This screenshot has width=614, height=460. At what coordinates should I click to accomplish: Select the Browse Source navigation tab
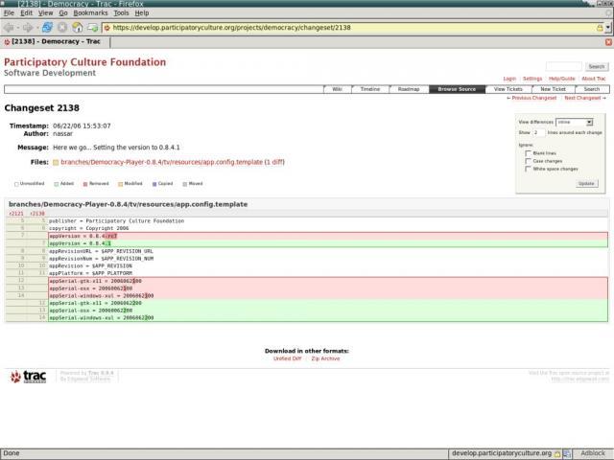pyautogui.click(x=457, y=89)
